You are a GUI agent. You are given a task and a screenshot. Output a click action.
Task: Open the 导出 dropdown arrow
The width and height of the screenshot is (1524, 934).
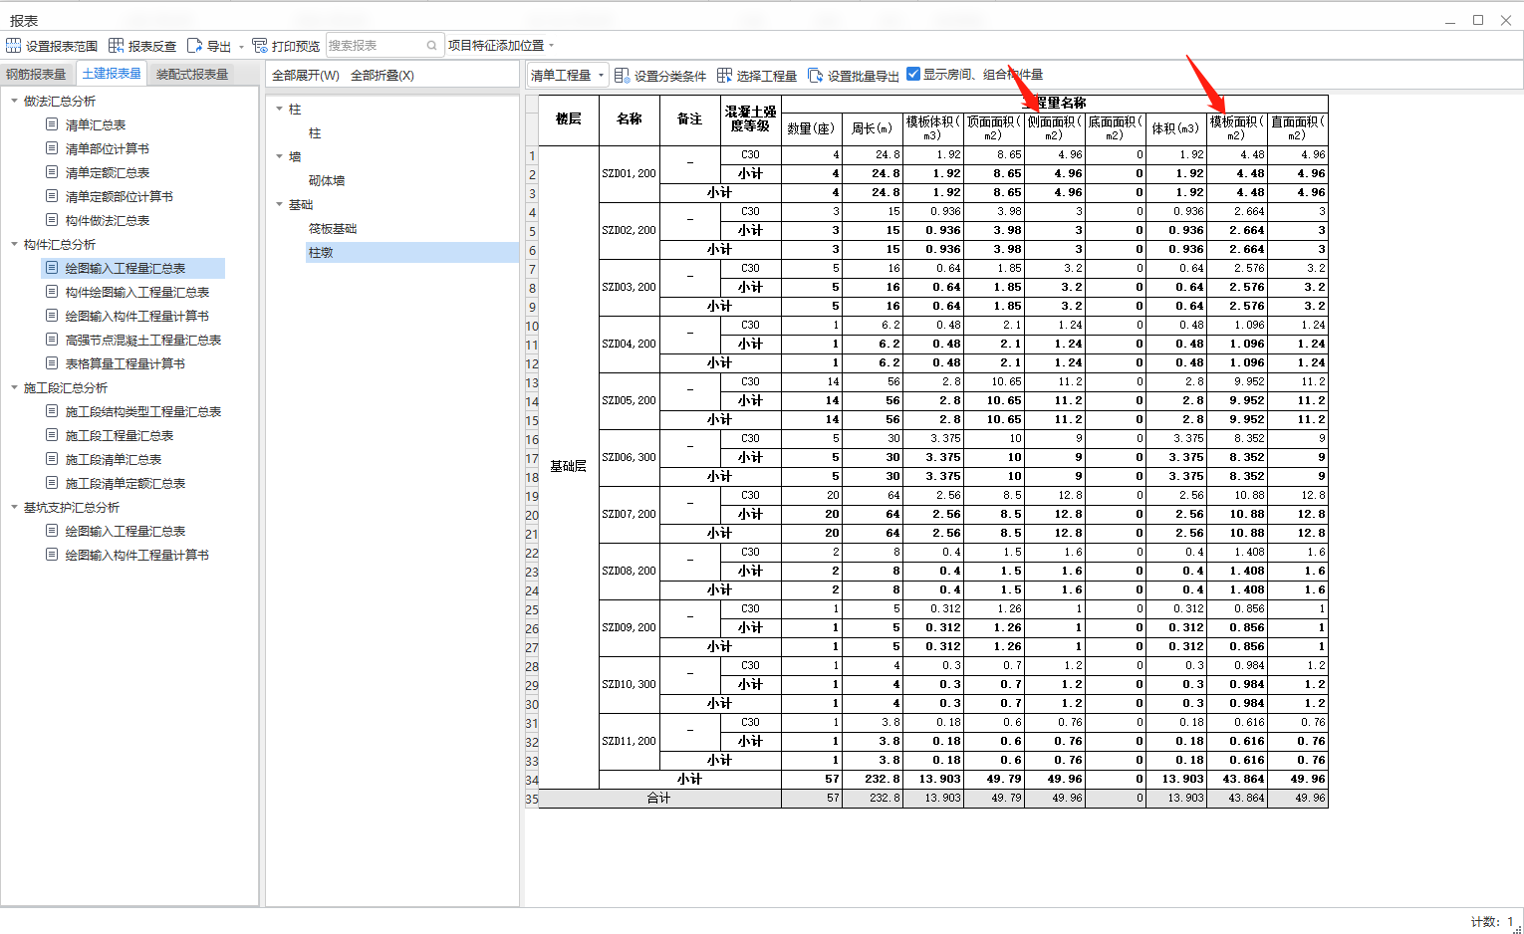tap(241, 47)
